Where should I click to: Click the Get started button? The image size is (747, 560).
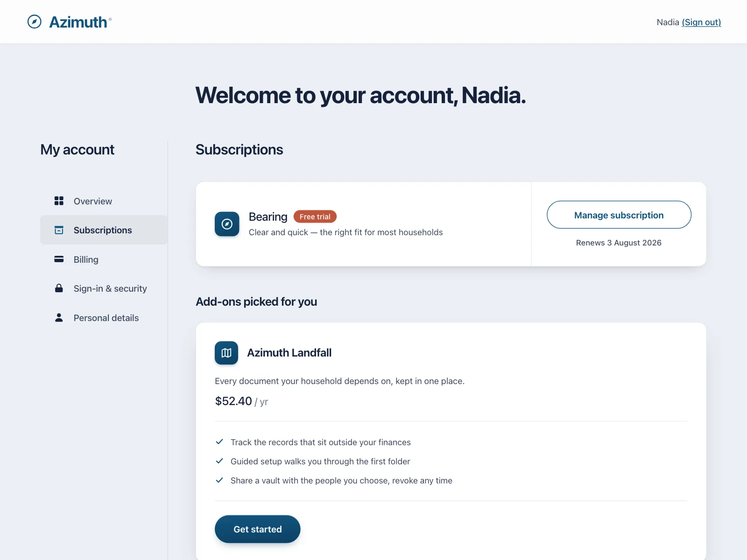(258, 529)
